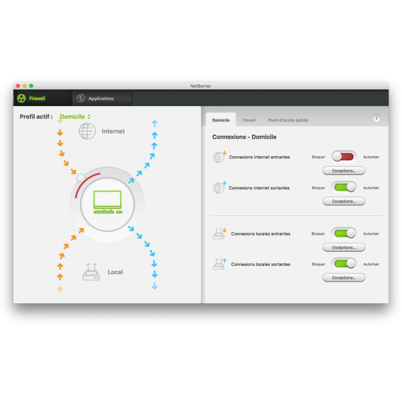The width and height of the screenshot is (402, 402).
Task: Click the Internet globe icon in diagram
Action: coord(87,131)
